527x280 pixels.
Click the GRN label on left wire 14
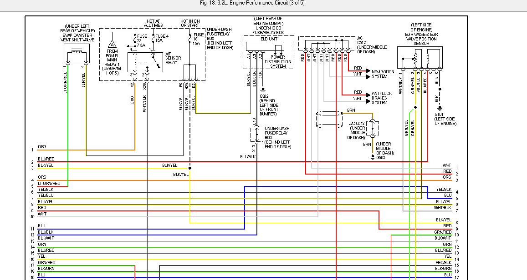(42, 245)
